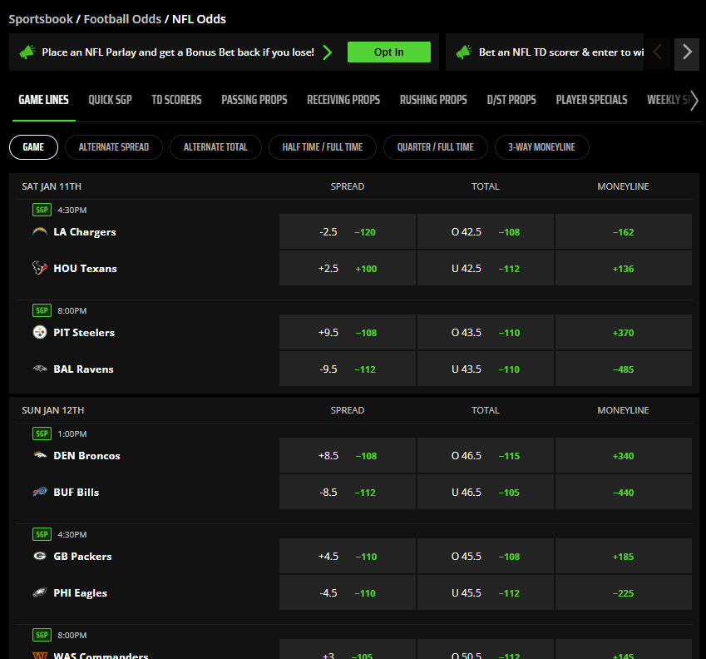Click the BUF Bills team logo
The width and height of the screenshot is (706, 659).
40,492
